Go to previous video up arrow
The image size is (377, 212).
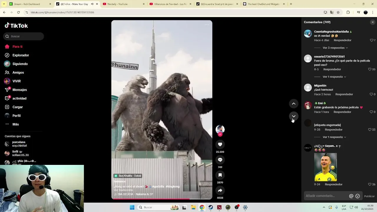[x=294, y=104]
